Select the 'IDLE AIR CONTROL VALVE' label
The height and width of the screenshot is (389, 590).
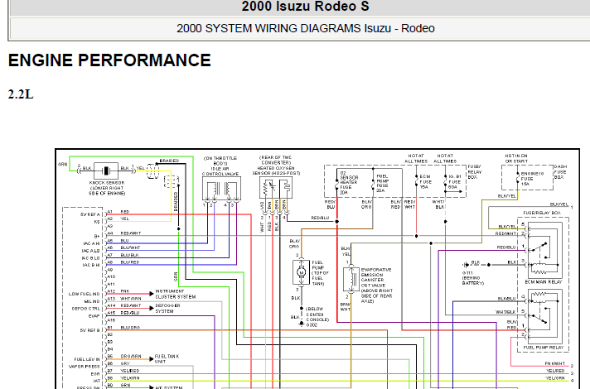pyautogui.click(x=220, y=171)
